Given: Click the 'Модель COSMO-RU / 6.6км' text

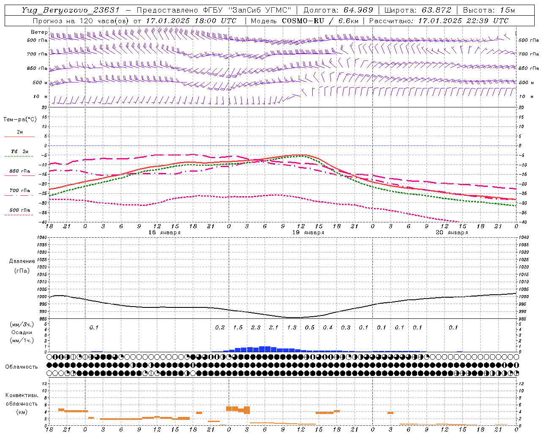Looking at the screenshot, I should [305, 21].
